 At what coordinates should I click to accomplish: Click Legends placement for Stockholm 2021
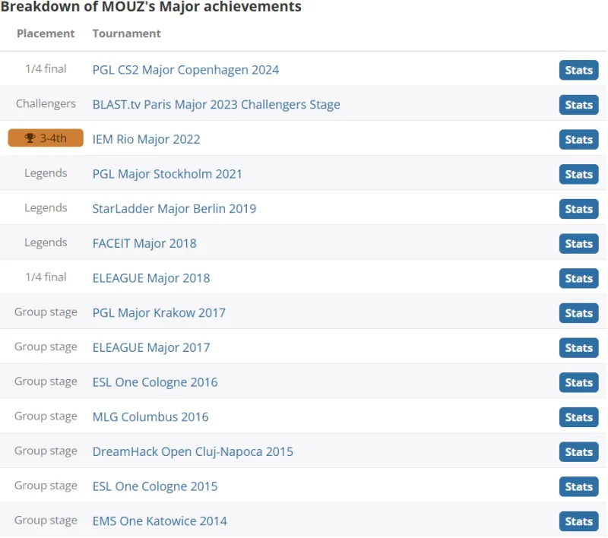46,173
